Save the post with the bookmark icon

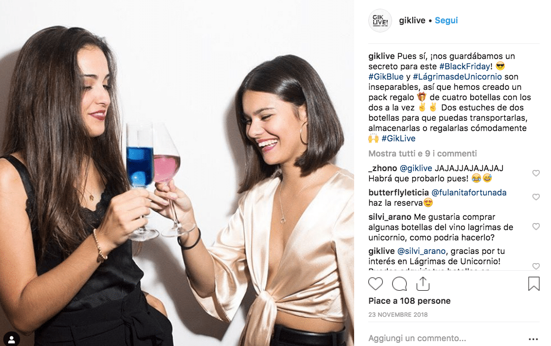click(534, 284)
